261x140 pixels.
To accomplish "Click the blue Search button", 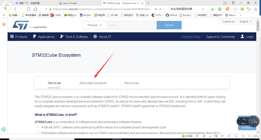I will (x=169, y=25).
